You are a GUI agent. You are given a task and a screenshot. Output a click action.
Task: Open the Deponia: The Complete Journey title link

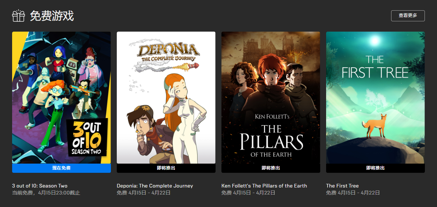point(155,186)
